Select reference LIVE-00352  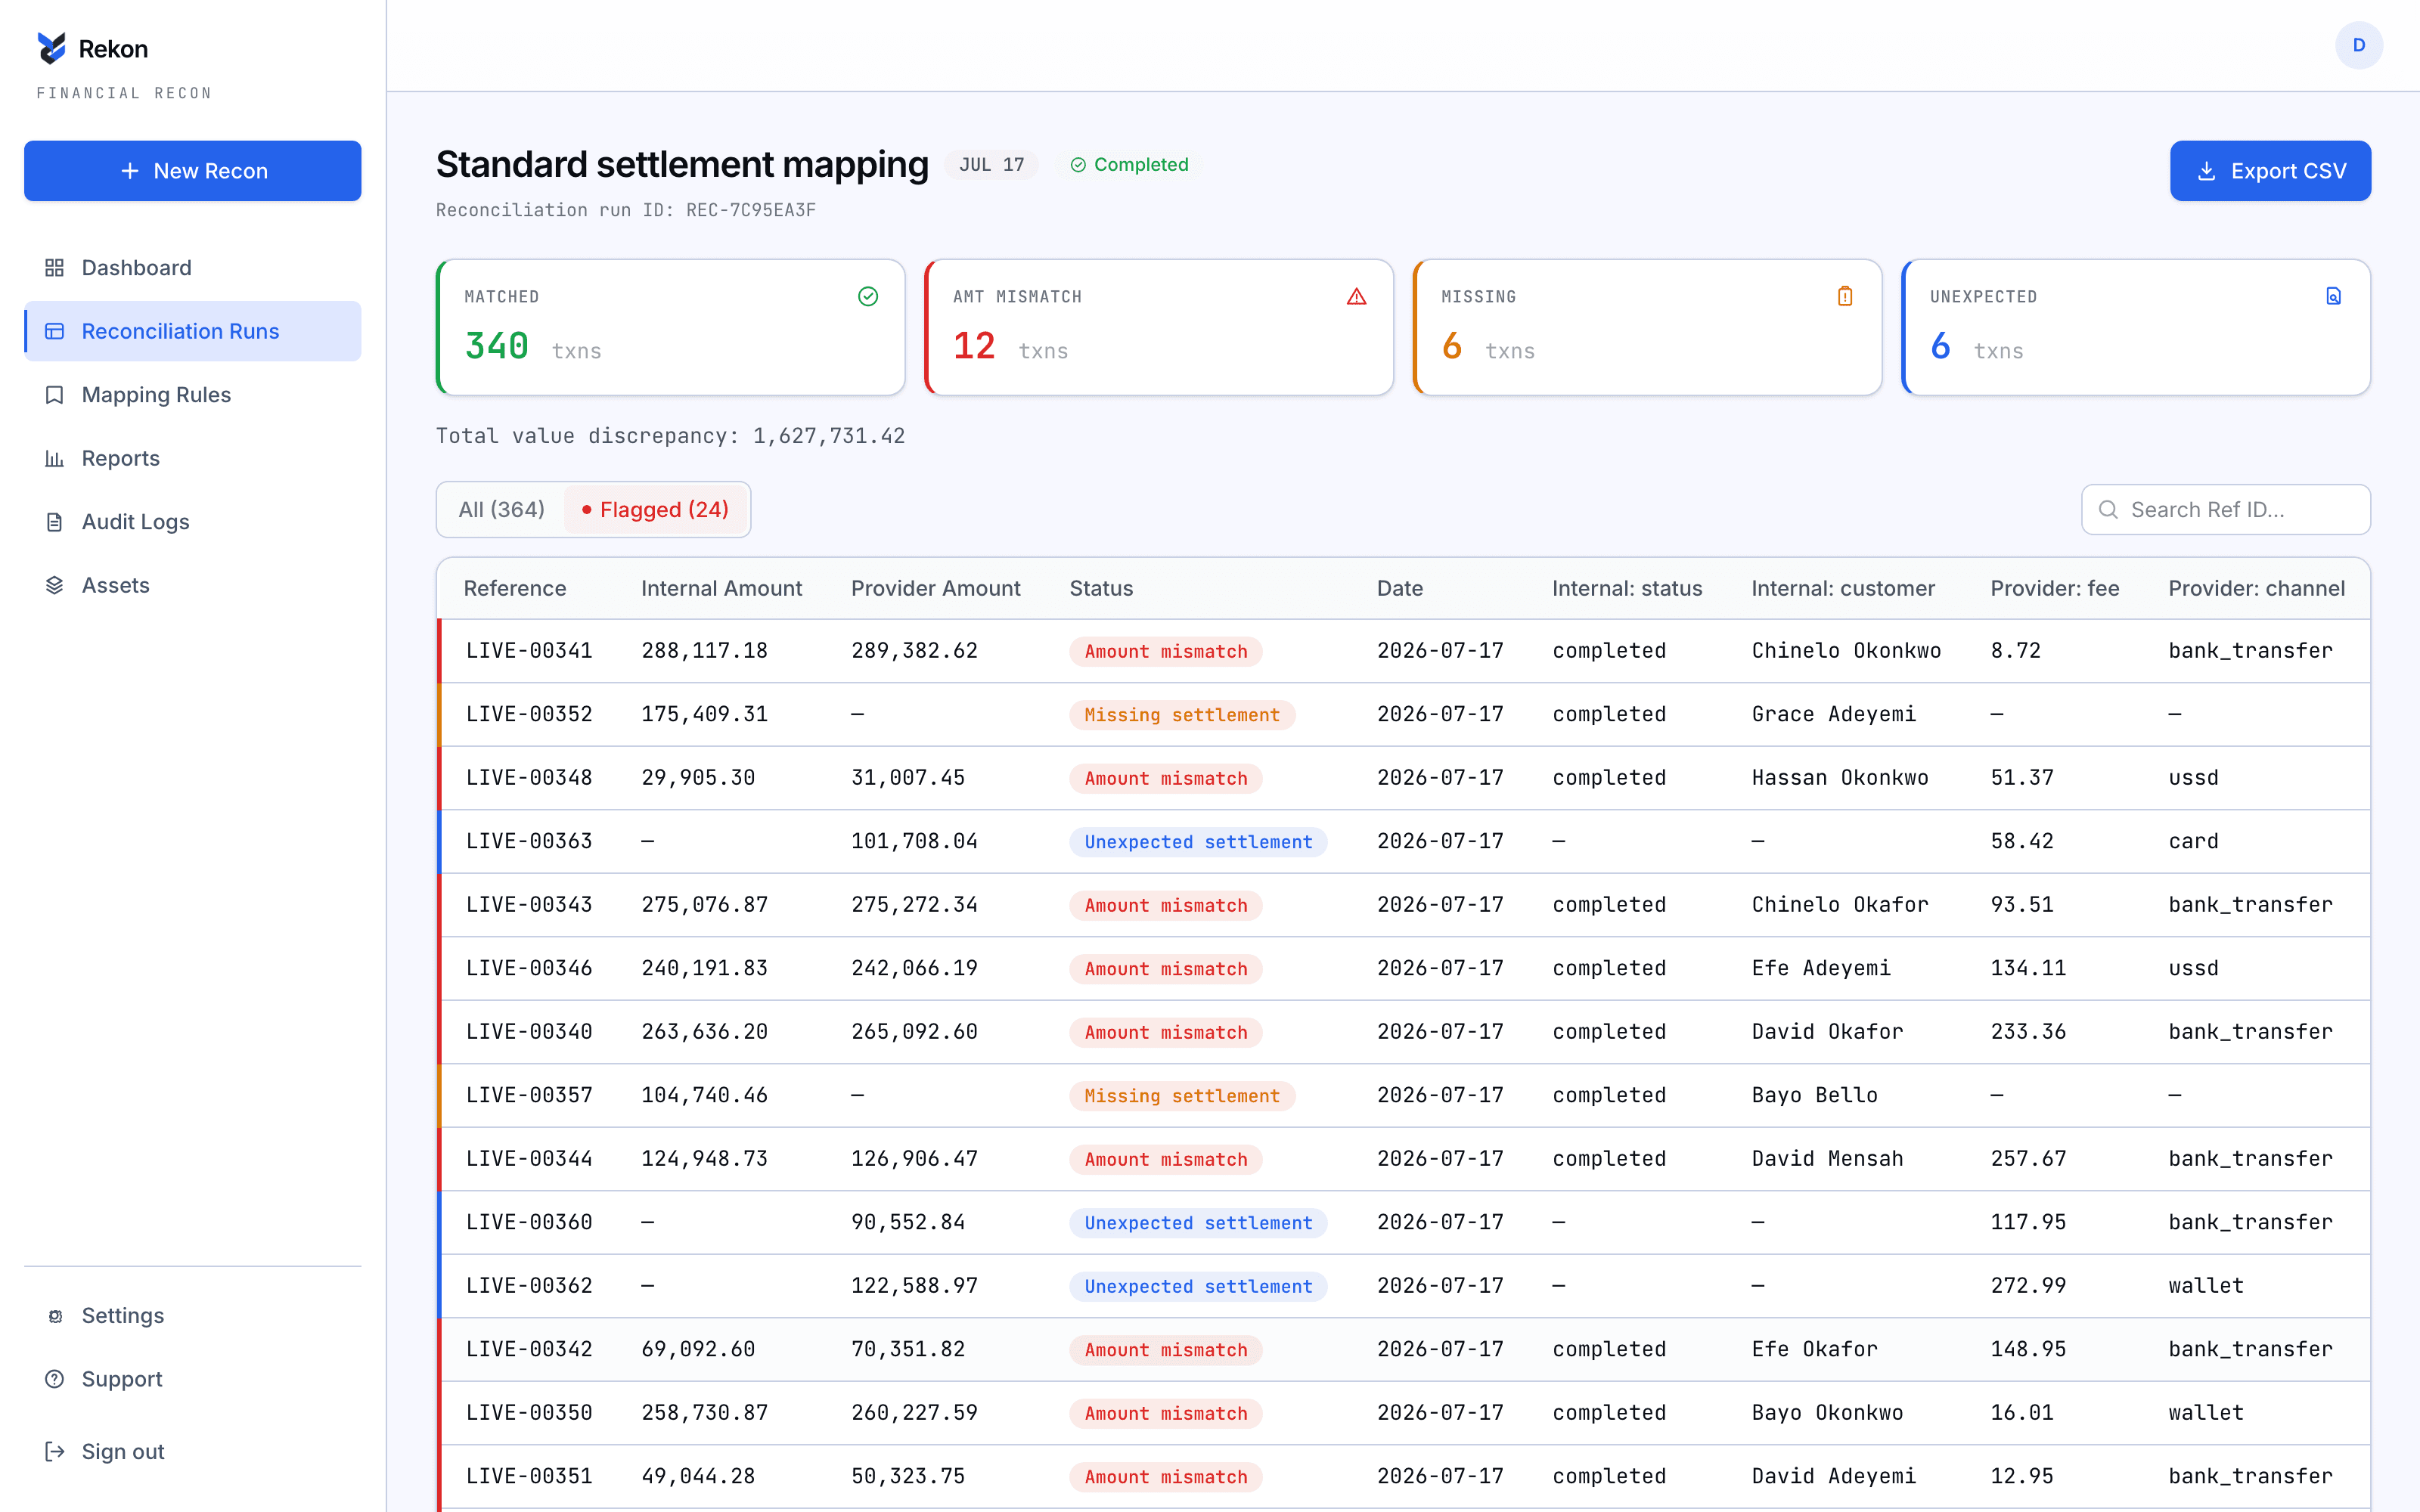click(529, 714)
